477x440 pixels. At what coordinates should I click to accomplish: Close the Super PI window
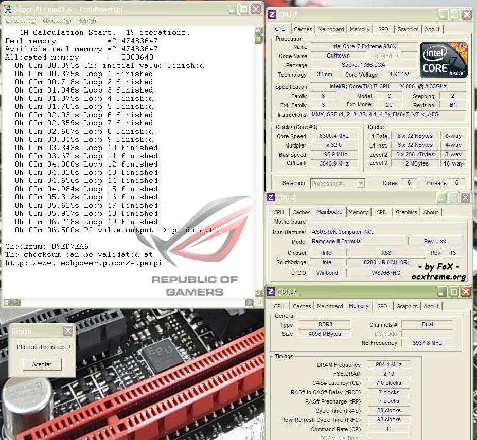click(x=256, y=9)
